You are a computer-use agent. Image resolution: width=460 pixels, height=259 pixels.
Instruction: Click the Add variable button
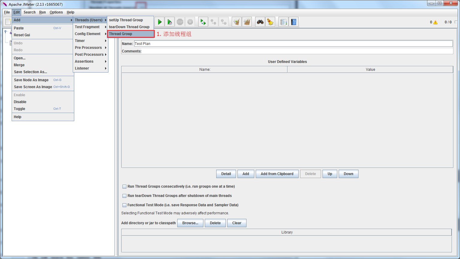click(246, 174)
